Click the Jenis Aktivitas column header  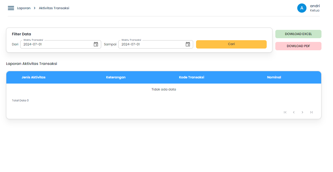[x=33, y=77]
